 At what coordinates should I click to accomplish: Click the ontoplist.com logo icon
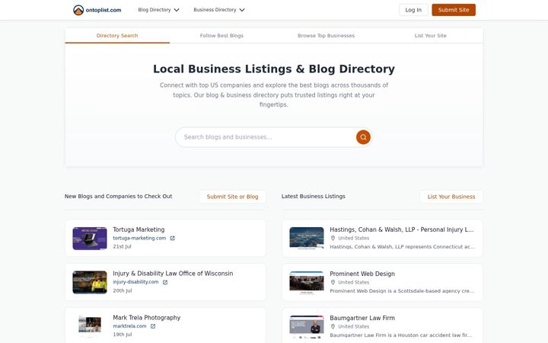click(78, 10)
